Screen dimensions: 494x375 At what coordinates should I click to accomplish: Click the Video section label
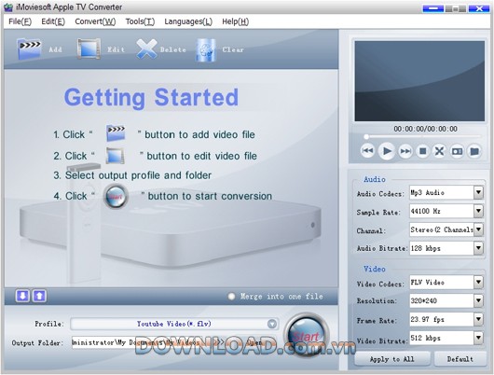pos(375,269)
